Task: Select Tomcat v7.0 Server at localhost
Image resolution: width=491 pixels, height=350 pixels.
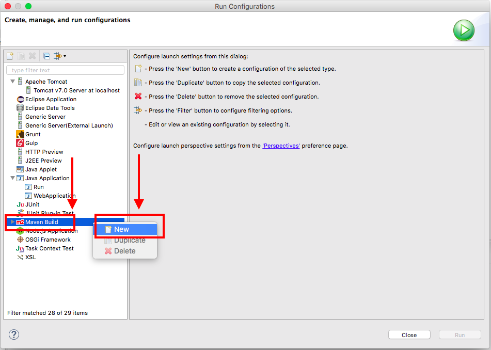Action: coord(76,90)
